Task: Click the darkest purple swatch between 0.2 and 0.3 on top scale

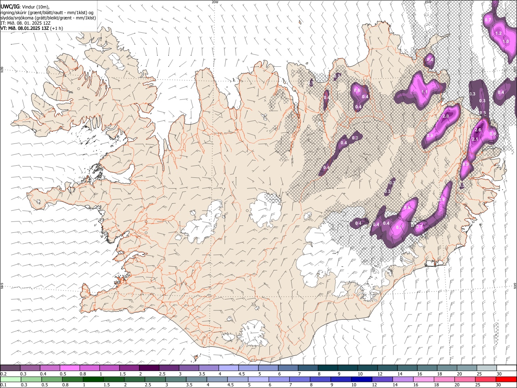Action: [x=11, y=368]
